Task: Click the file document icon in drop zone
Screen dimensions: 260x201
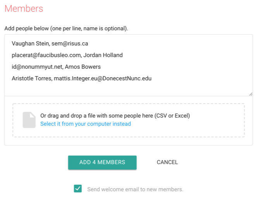Action: pos(29,120)
